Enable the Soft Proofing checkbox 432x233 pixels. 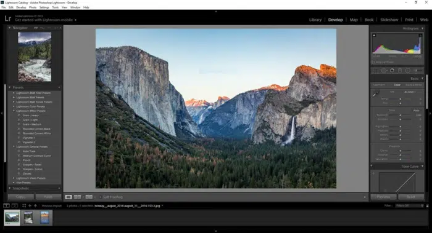coord(101,197)
